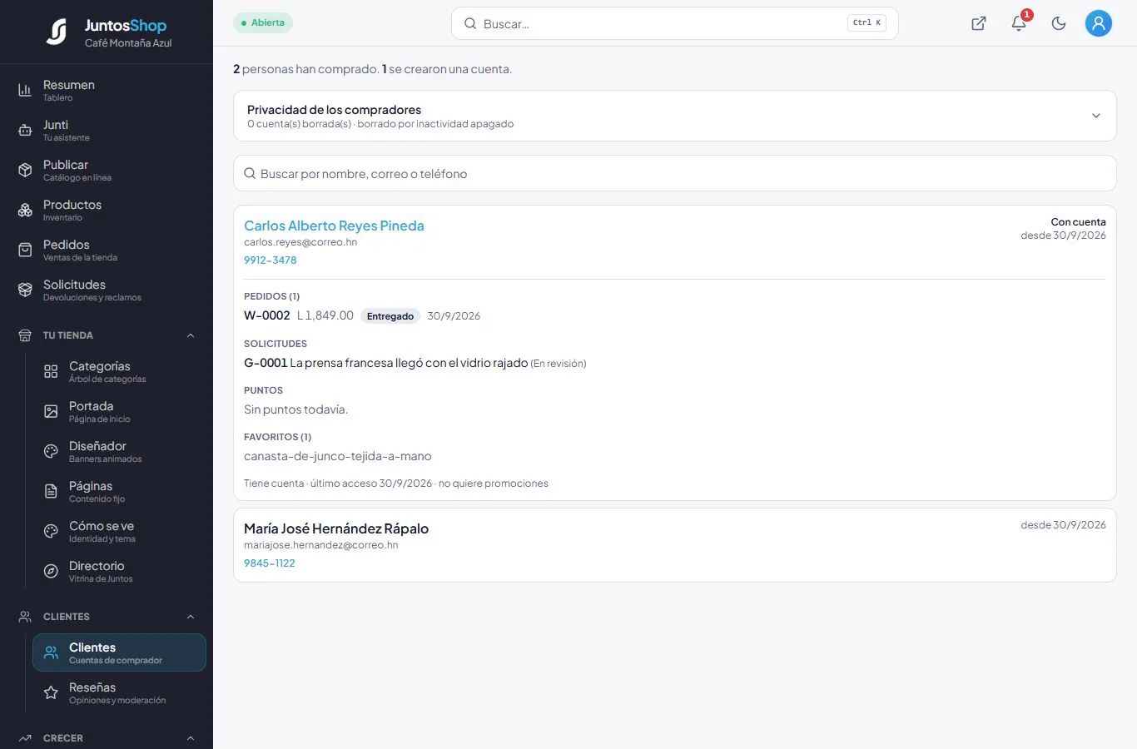This screenshot has height=749, width=1137.
Task: Click the Diseñador palette icon
Action: pyautogui.click(x=51, y=451)
